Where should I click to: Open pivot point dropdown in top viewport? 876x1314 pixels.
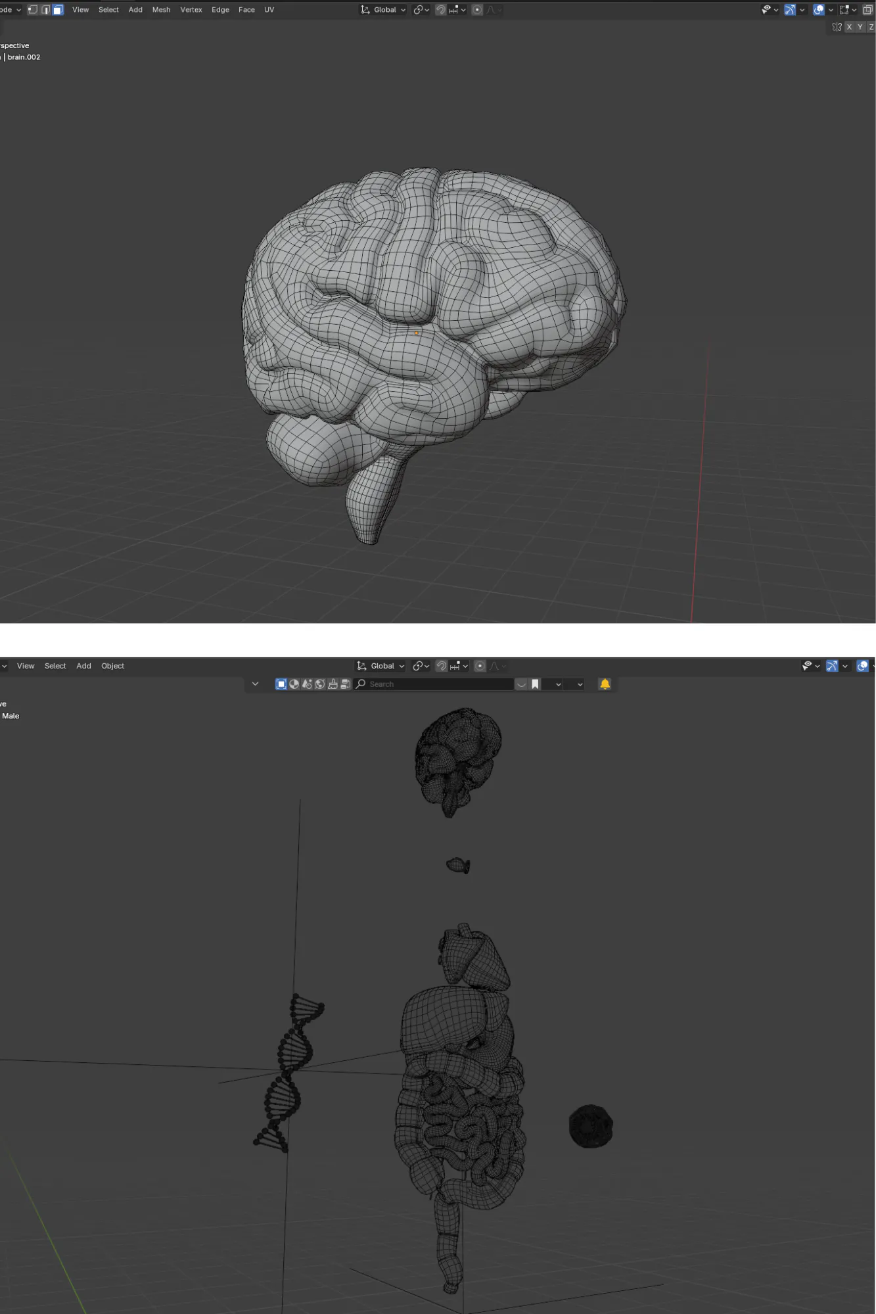pos(421,10)
